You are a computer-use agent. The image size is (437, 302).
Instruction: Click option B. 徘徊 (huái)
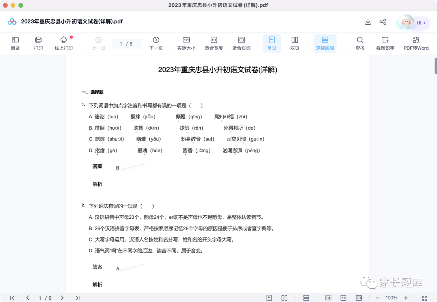pos(105,128)
